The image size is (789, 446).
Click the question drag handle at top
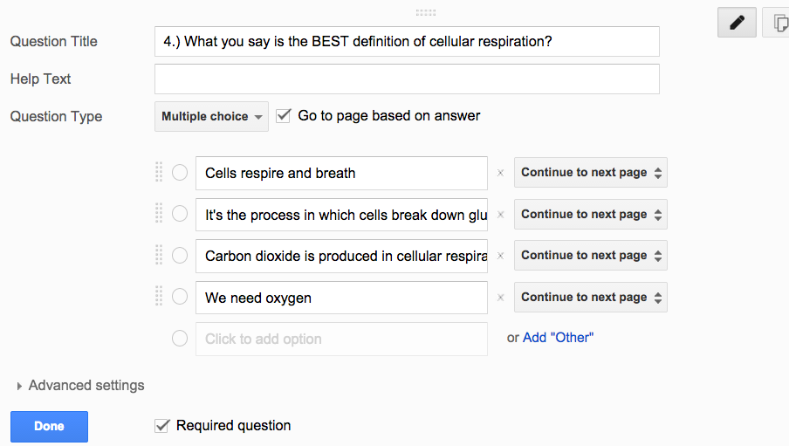tap(426, 13)
